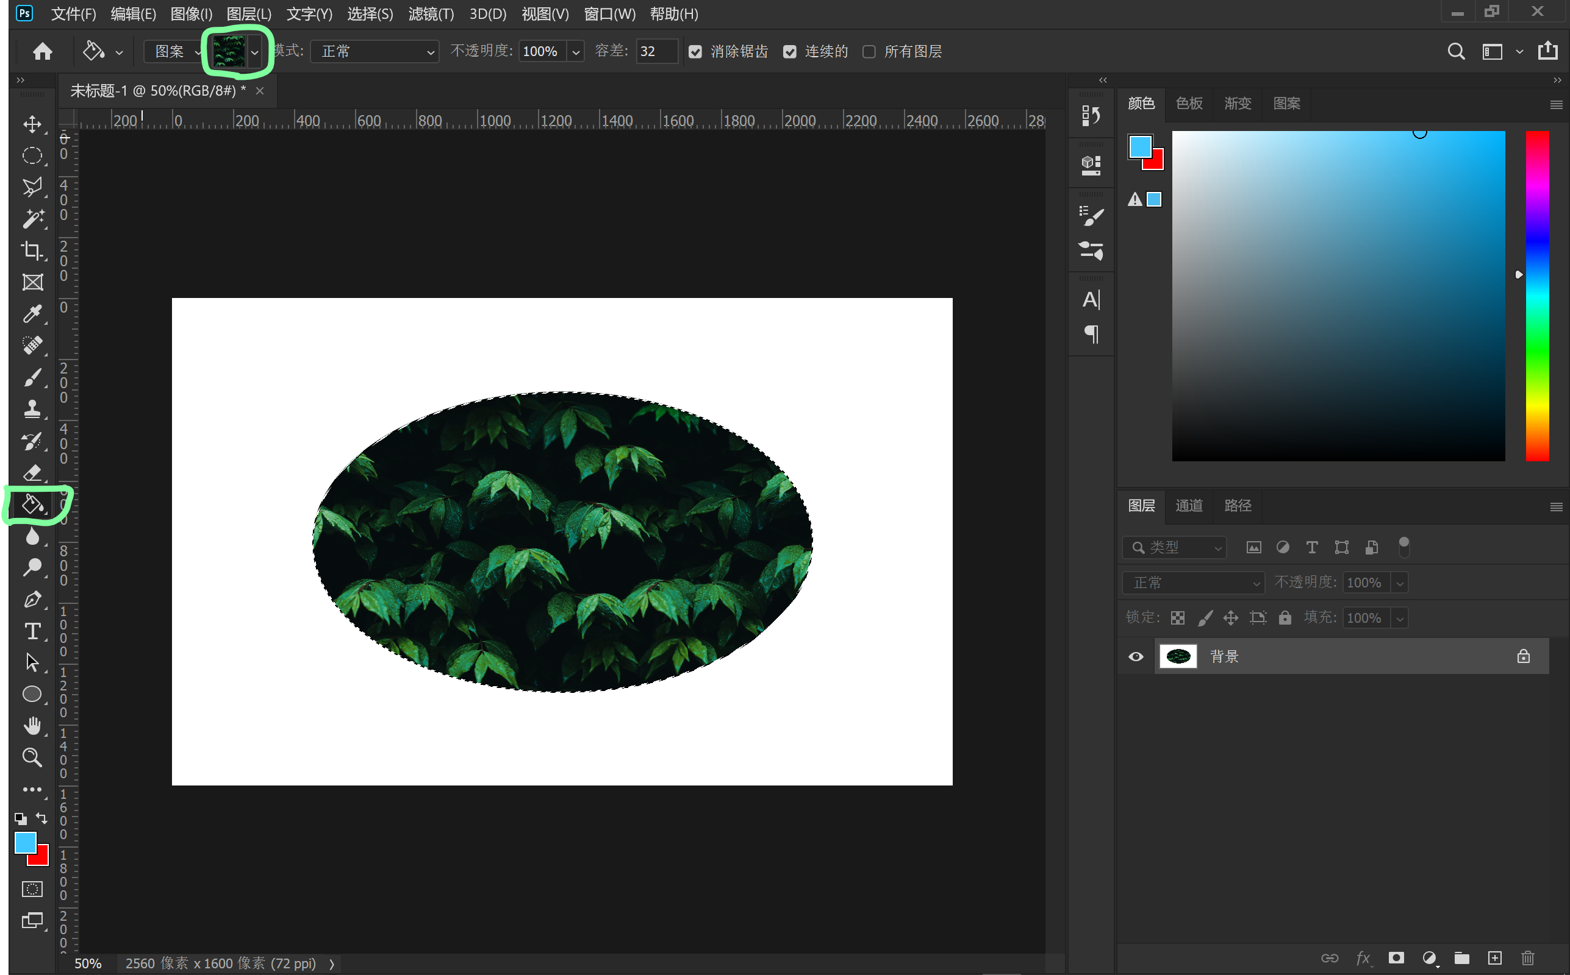
Task: Open the tool preset picker arrow
Action: [120, 52]
